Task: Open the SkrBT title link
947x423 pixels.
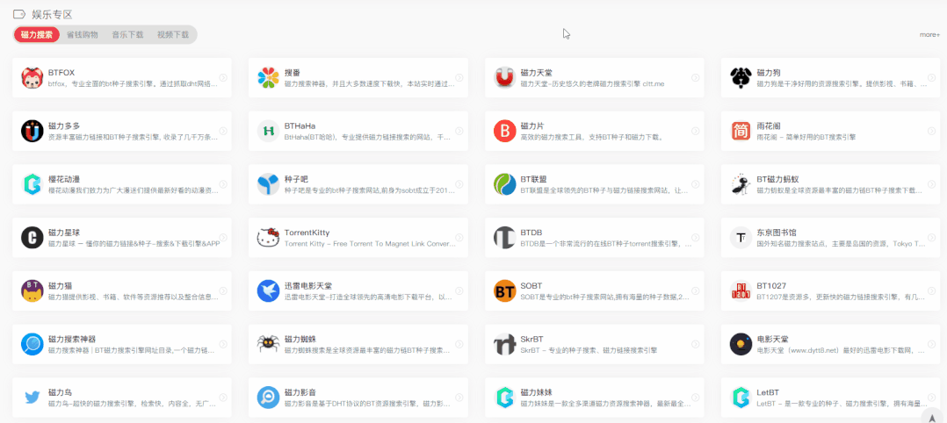Action: [x=532, y=339]
